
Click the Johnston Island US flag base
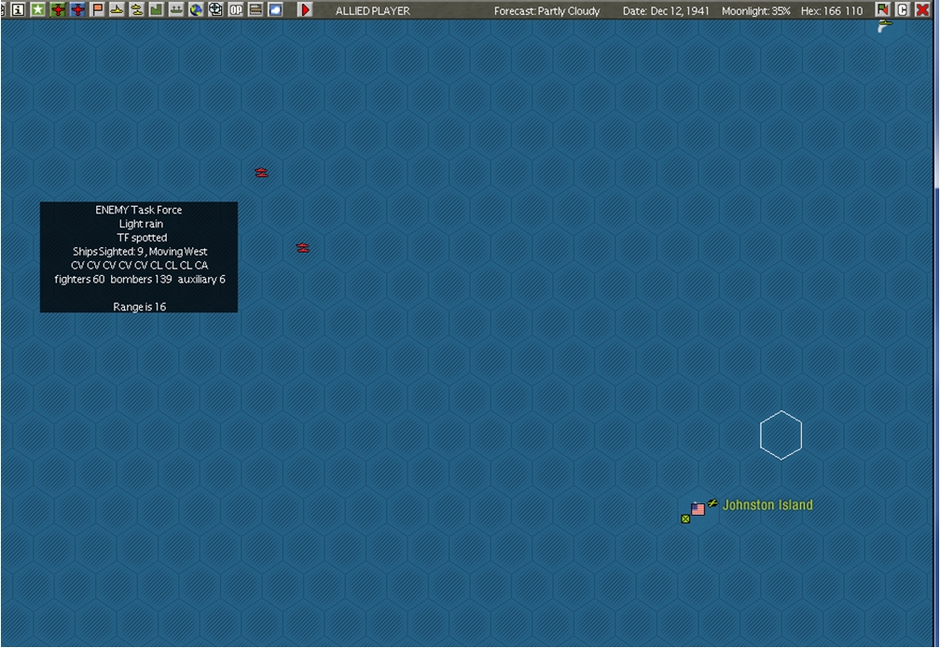698,509
